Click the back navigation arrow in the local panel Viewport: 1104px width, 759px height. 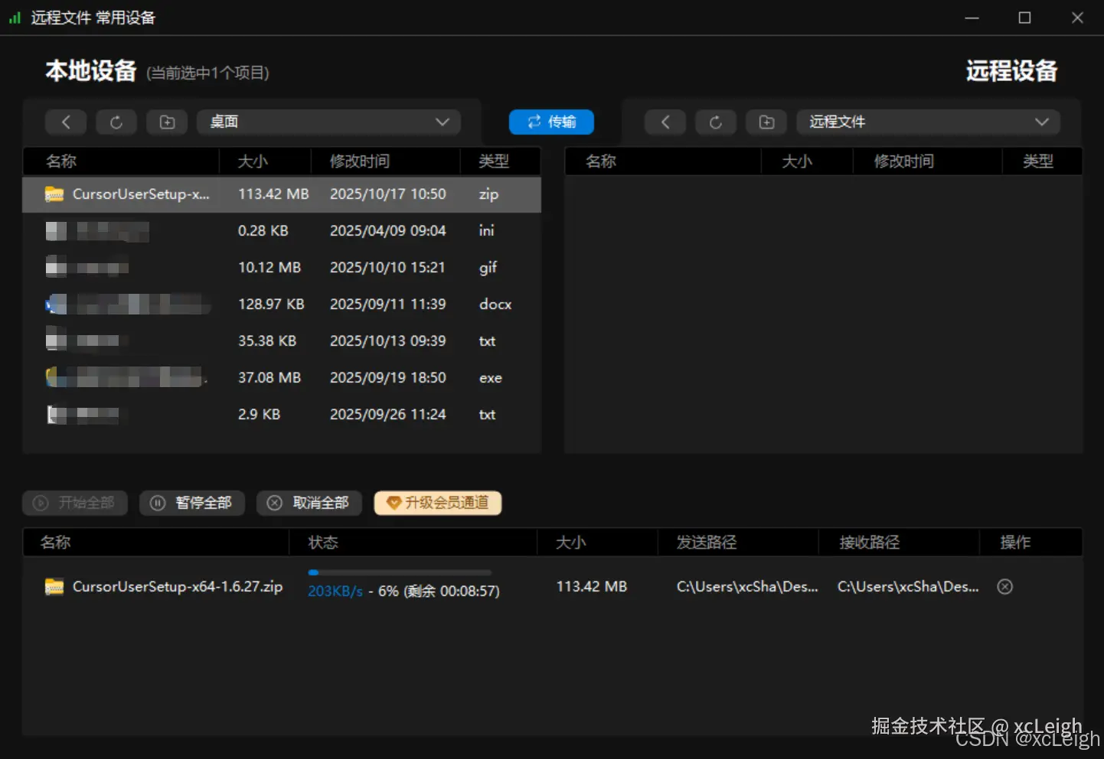[65, 122]
